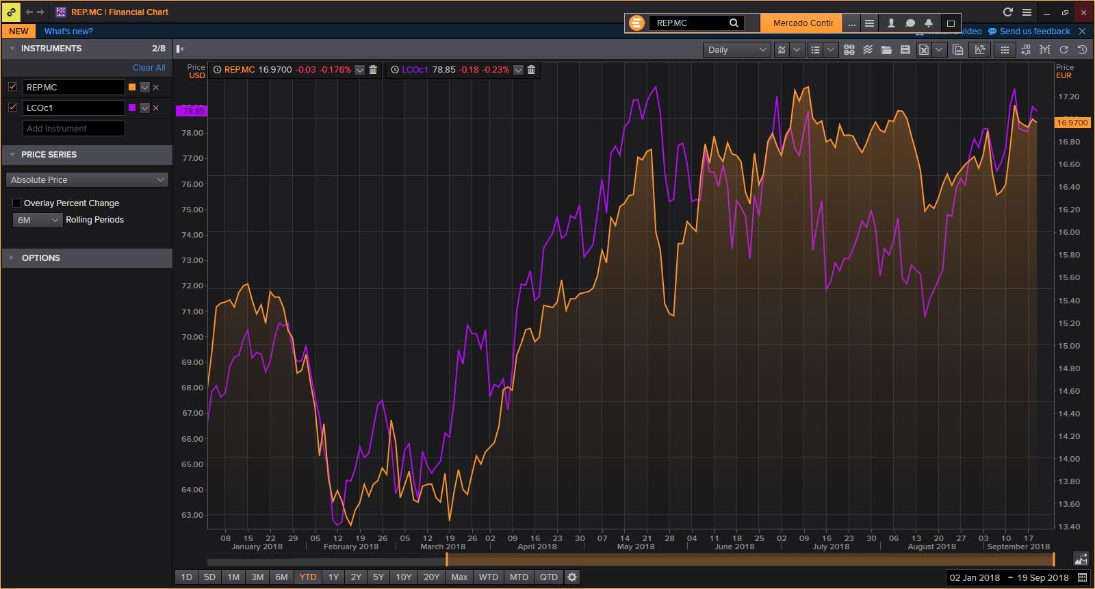Uncheck the REP.MC instrument checkbox

point(12,87)
